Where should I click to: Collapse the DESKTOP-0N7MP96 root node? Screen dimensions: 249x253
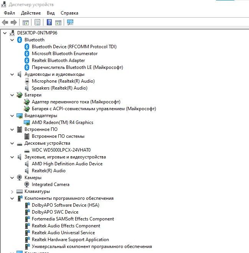click(x=5, y=33)
